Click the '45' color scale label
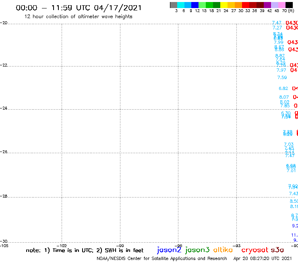Viewport: 298px width, 262px height. [277, 11]
